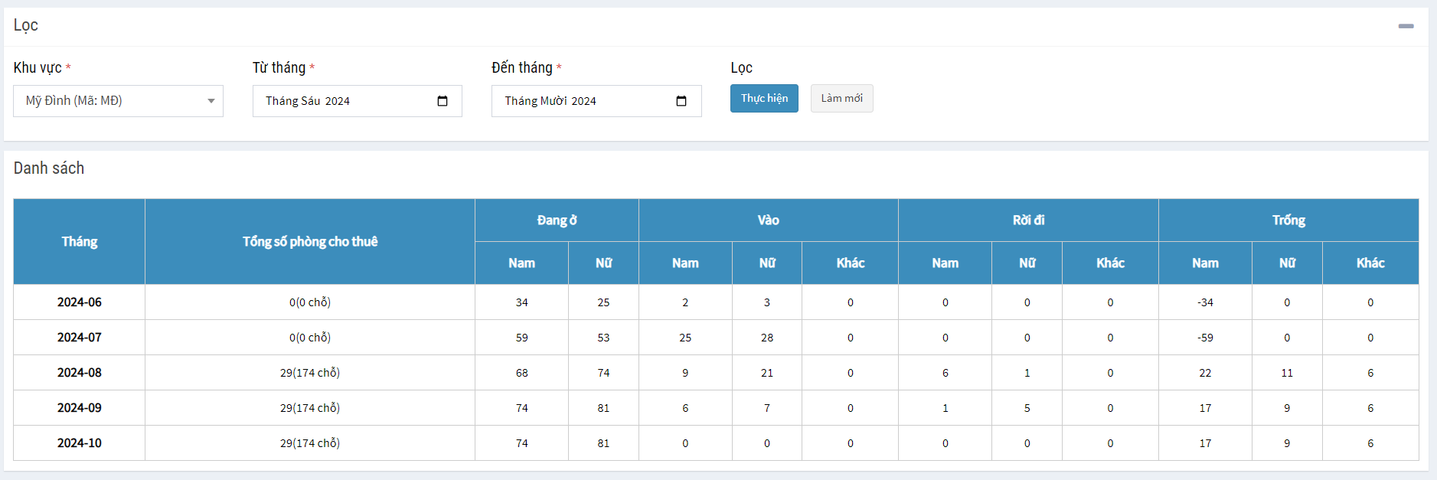This screenshot has width=1437, height=480.
Task: Open calendar picker for Từ tháng field
Action: (x=443, y=101)
